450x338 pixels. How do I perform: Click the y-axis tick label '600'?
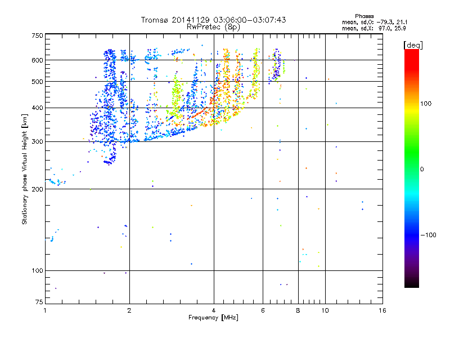click(37, 60)
